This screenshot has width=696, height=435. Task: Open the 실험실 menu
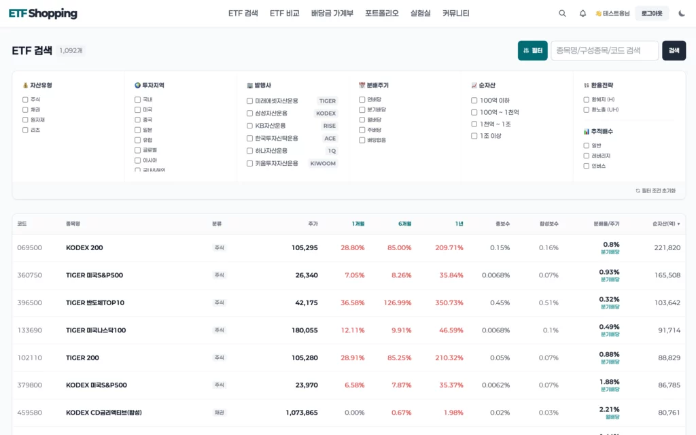tap(420, 14)
